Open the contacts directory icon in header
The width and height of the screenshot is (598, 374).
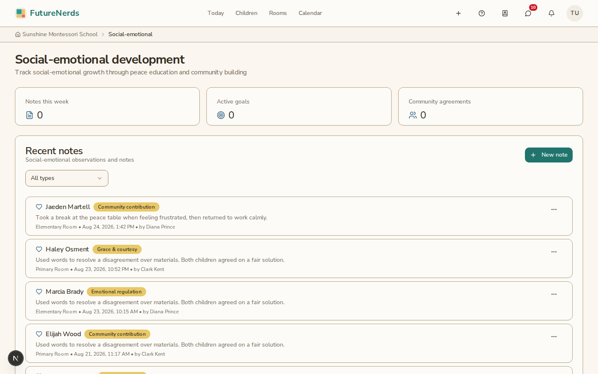(505, 13)
